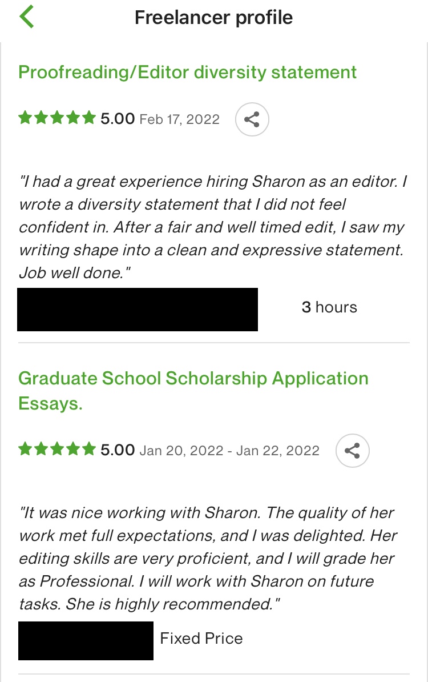428x682 pixels.
Task: Click fifth star of the Feb 17 review
Action: [88, 118]
